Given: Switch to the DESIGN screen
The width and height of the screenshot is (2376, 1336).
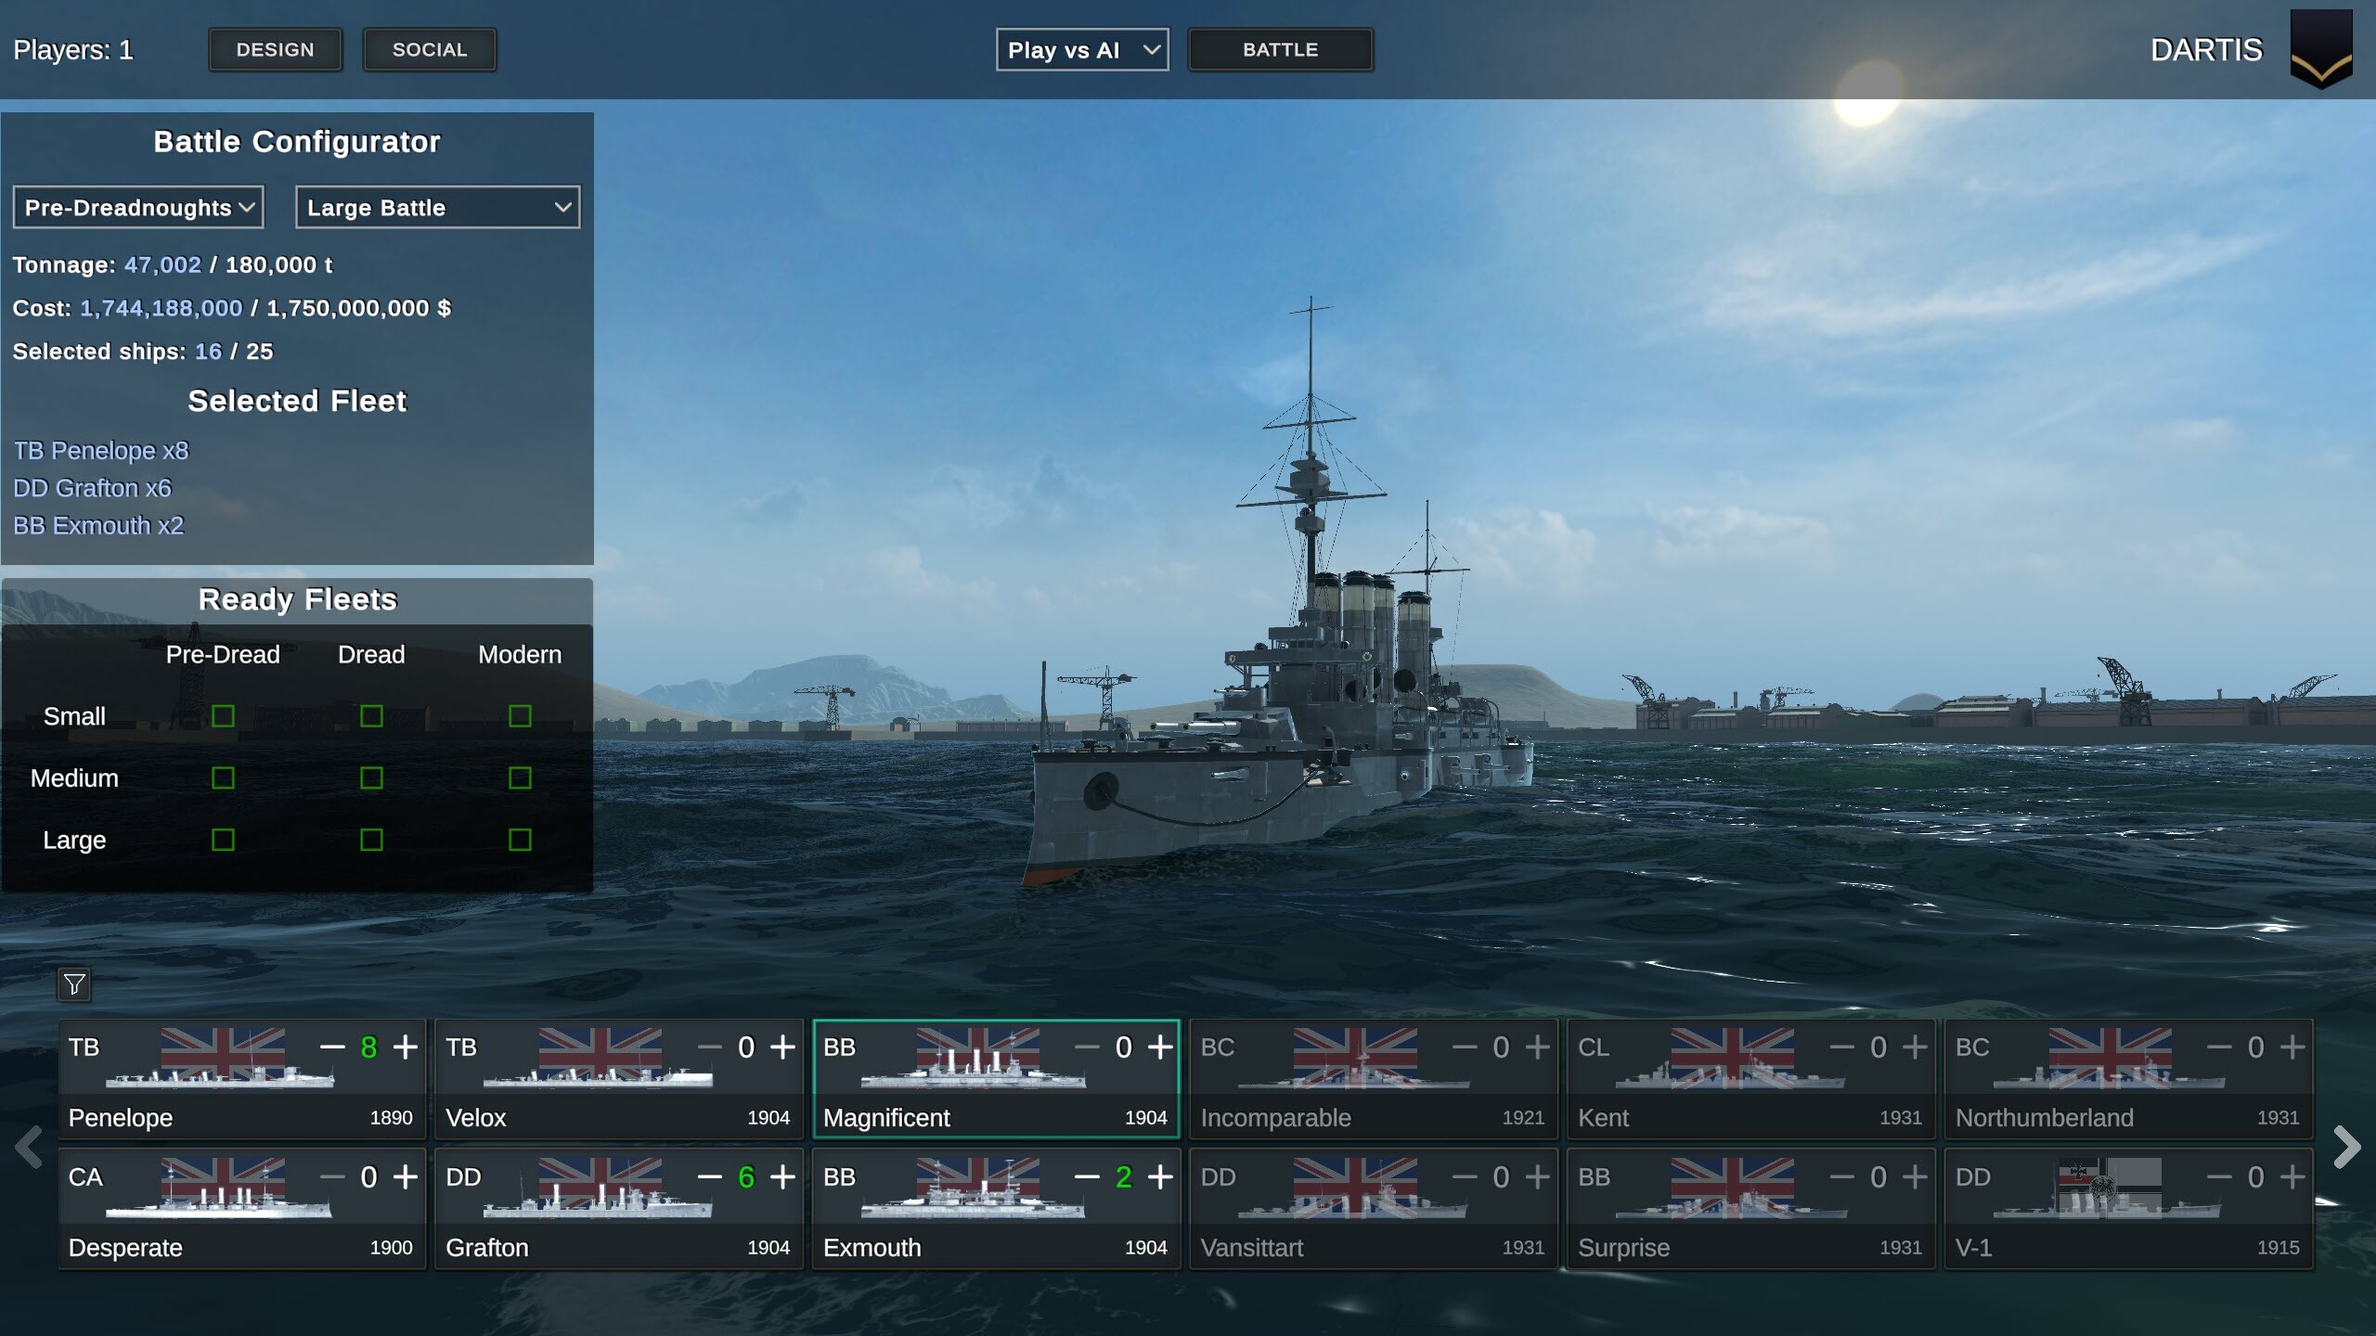Looking at the screenshot, I should tap(276, 49).
